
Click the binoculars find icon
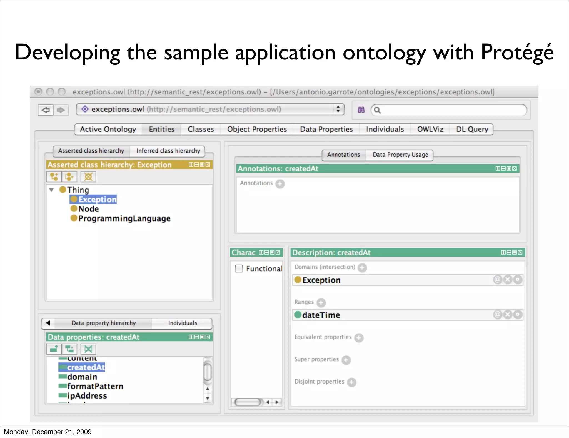point(361,110)
